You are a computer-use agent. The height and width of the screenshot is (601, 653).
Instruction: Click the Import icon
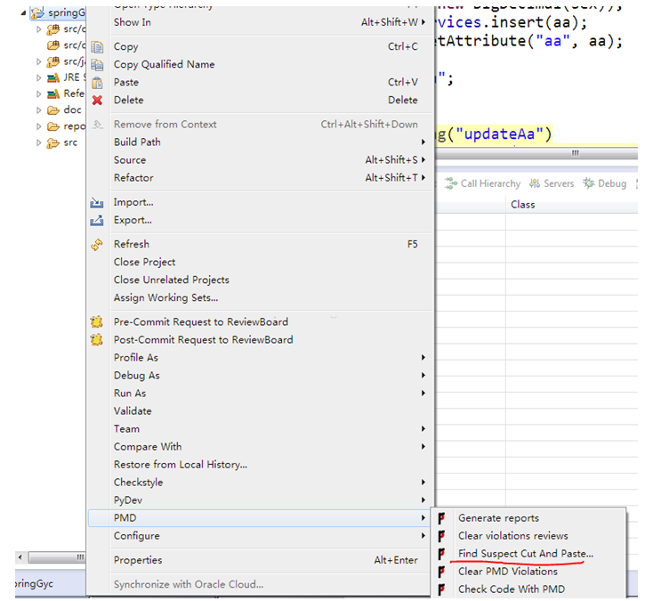97,202
